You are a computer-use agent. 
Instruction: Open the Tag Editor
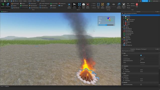(x=53, y=5)
